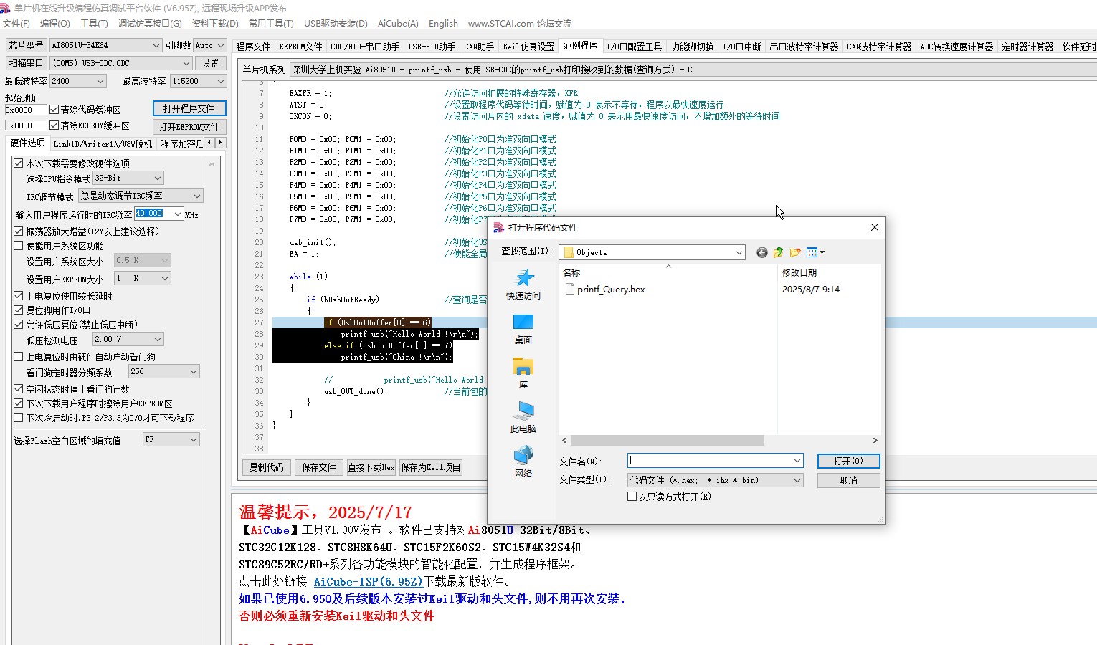Go up one folder level icon
Viewport: 1097px width, 645px height.
(779, 252)
